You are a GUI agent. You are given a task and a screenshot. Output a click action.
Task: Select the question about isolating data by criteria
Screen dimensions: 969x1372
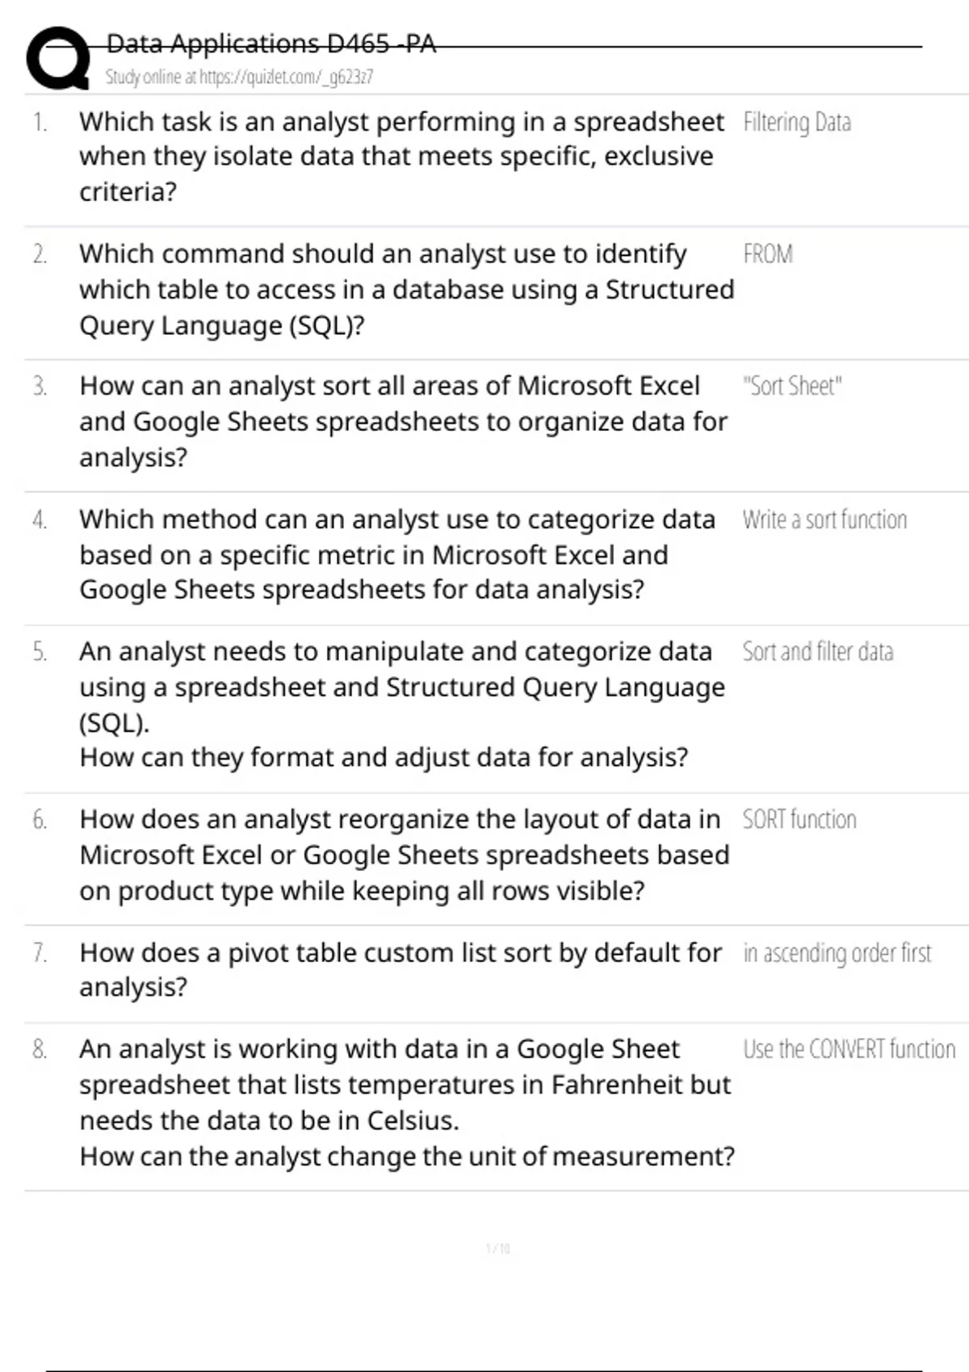pos(401,157)
